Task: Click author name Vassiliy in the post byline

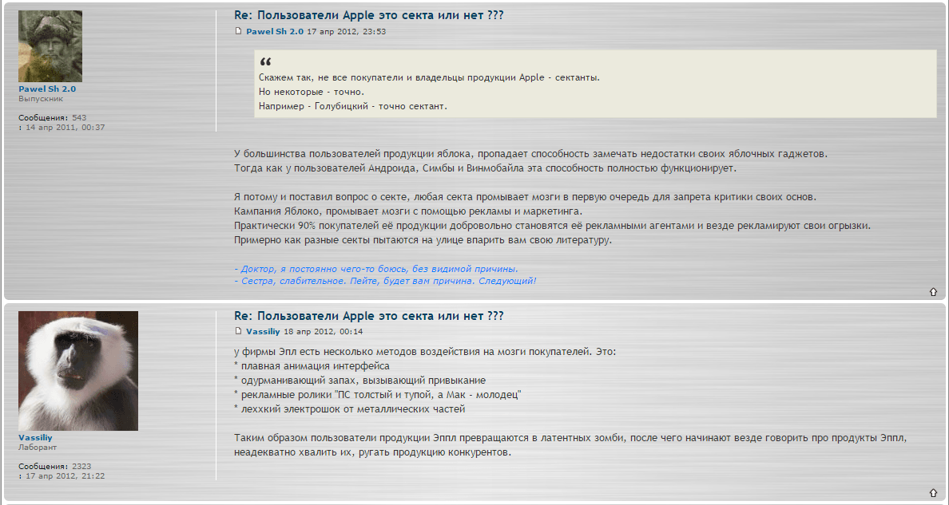Action: click(264, 331)
